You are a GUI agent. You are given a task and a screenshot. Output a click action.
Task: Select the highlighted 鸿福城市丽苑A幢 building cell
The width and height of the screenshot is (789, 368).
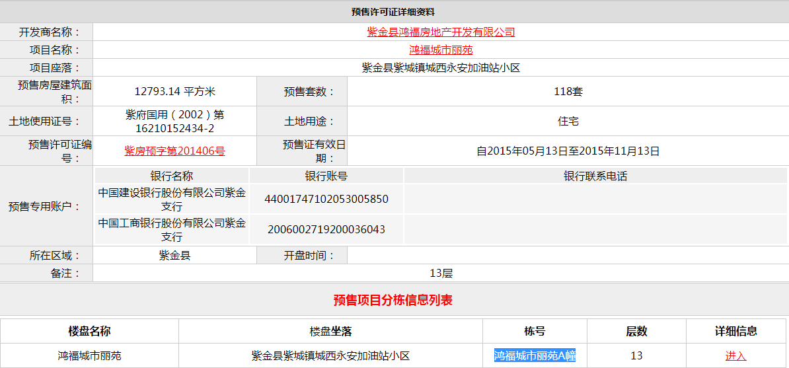point(535,355)
